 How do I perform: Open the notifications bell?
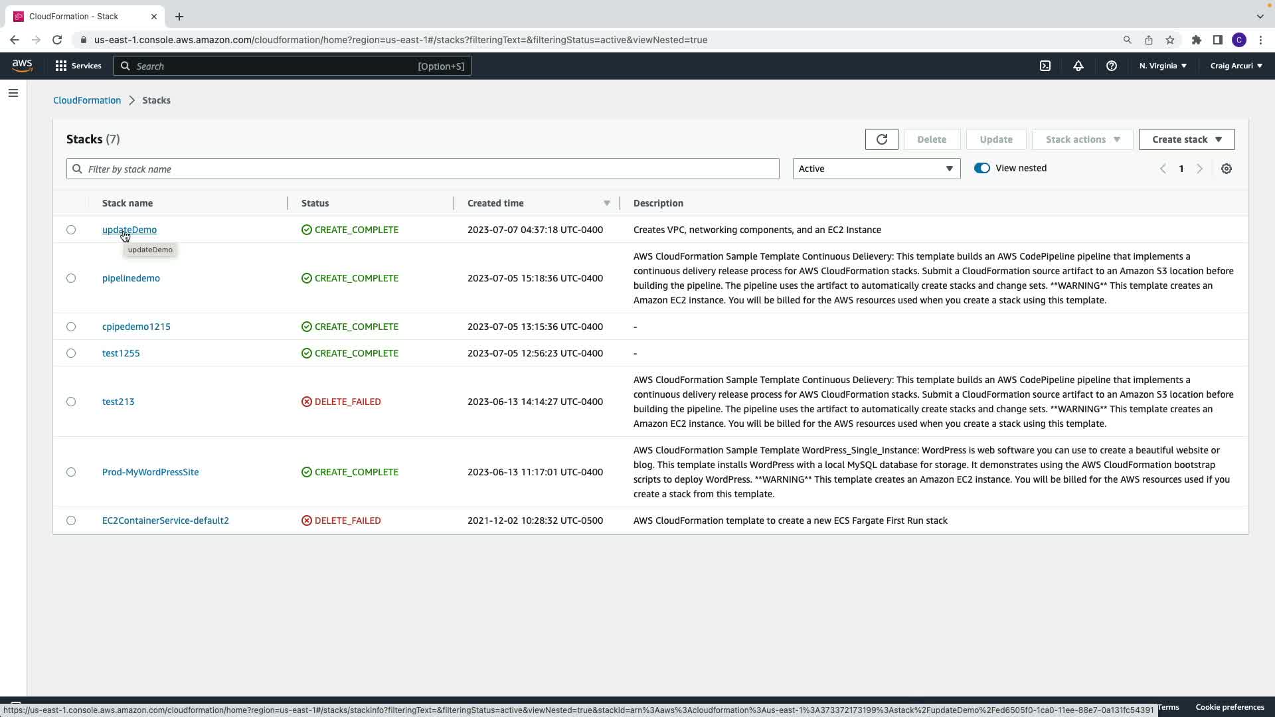pos(1078,66)
